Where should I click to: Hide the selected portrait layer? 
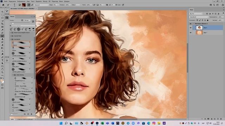(191, 28)
